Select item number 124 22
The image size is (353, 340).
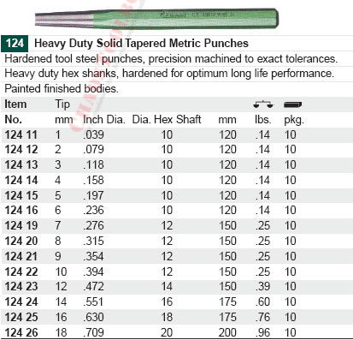click(x=21, y=271)
